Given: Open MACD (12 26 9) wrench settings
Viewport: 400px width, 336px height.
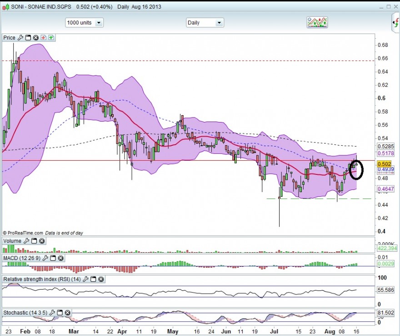Looking at the screenshot, I should 45,258.
